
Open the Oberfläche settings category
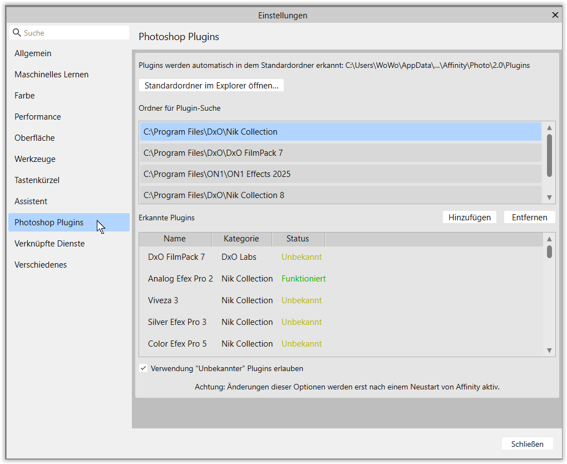[69, 138]
